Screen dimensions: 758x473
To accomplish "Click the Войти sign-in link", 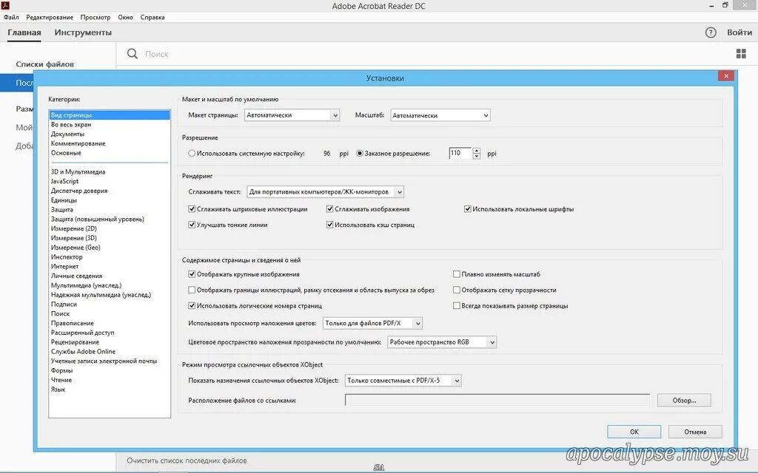I will tap(739, 33).
